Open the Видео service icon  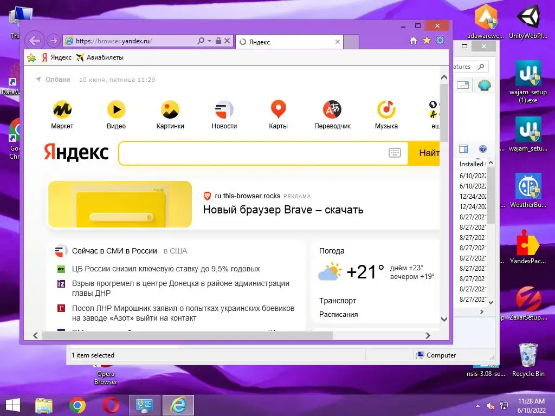[117, 109]
